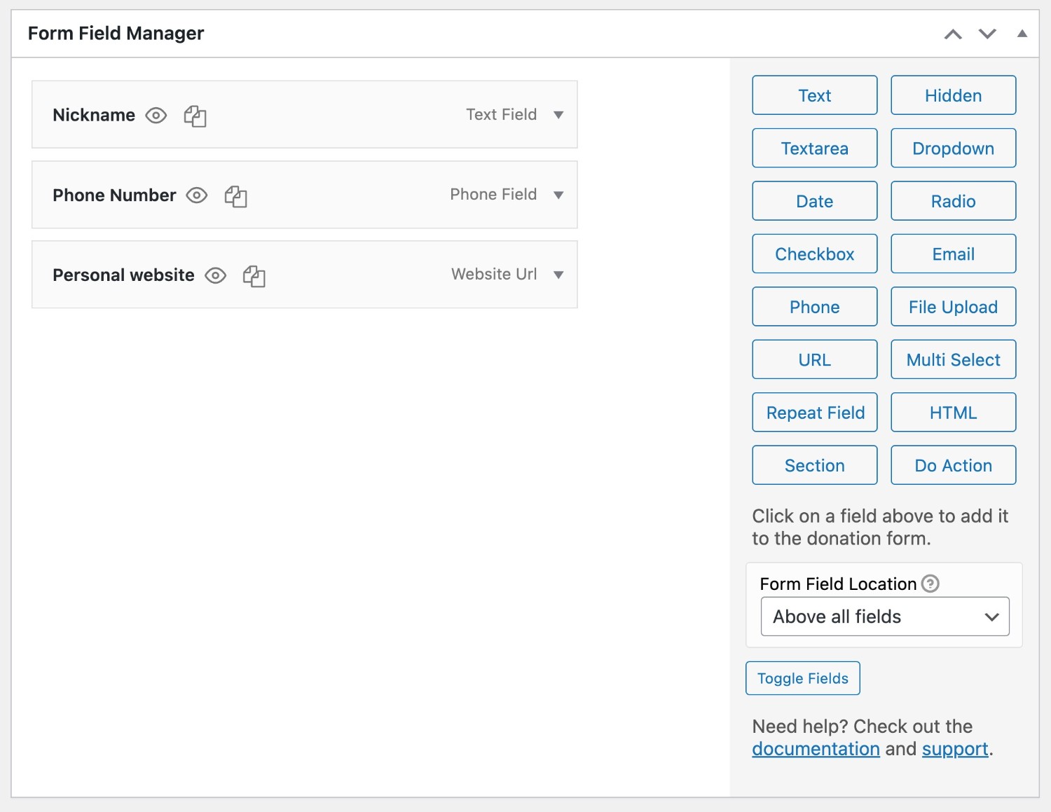Toggle visibility of Personal website field

point(215,275)
